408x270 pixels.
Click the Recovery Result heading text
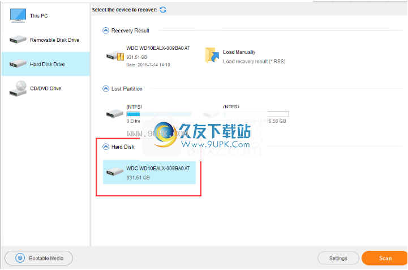tap(130, 31)
